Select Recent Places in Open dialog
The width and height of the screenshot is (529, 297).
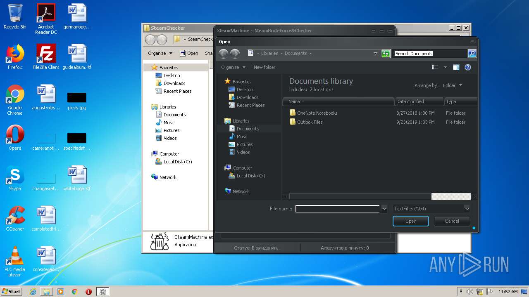[x=247, y=105]
